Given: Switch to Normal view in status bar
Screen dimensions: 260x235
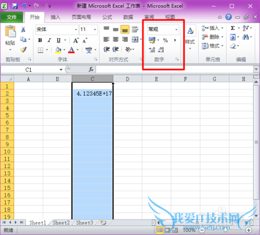Looking at the screenshot, I should (x=160, y=230).
